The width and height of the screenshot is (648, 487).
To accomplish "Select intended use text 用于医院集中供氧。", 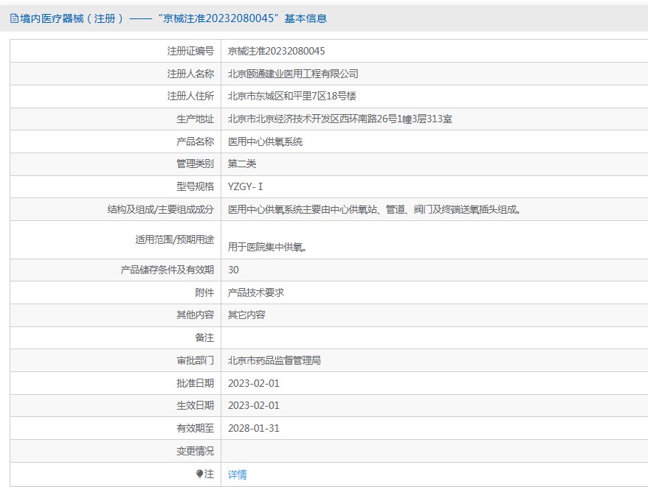I will tap(267, 247).
